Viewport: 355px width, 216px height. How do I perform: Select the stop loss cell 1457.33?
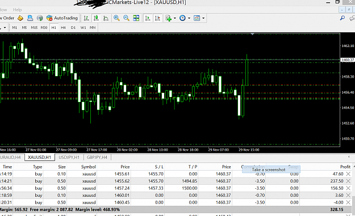(156, 188)
